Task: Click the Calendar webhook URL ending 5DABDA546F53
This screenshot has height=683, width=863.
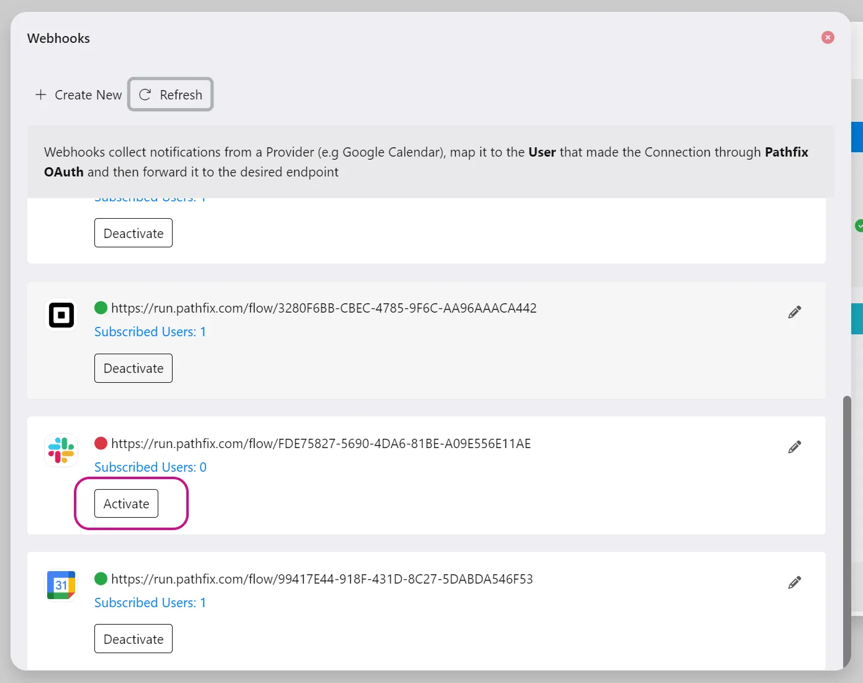Action: click(322, 579)
